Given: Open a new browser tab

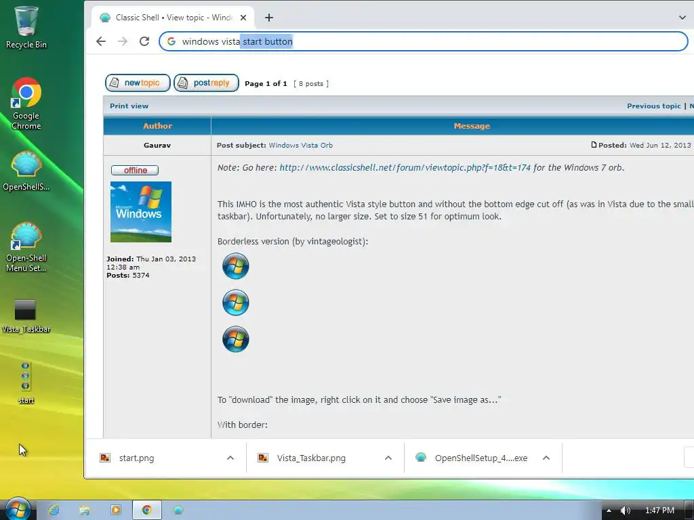Looking at the screenshot, I should click(x=268, y=18).
